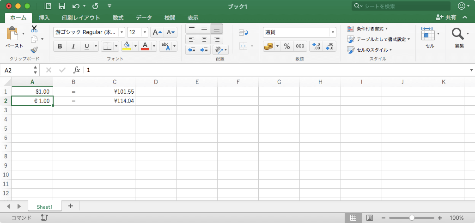The height and width of the screenshot is (223, 475).
Task: Click cell C1 with ¥101.55
Action: pyautogui.click(x=115, y=91)
